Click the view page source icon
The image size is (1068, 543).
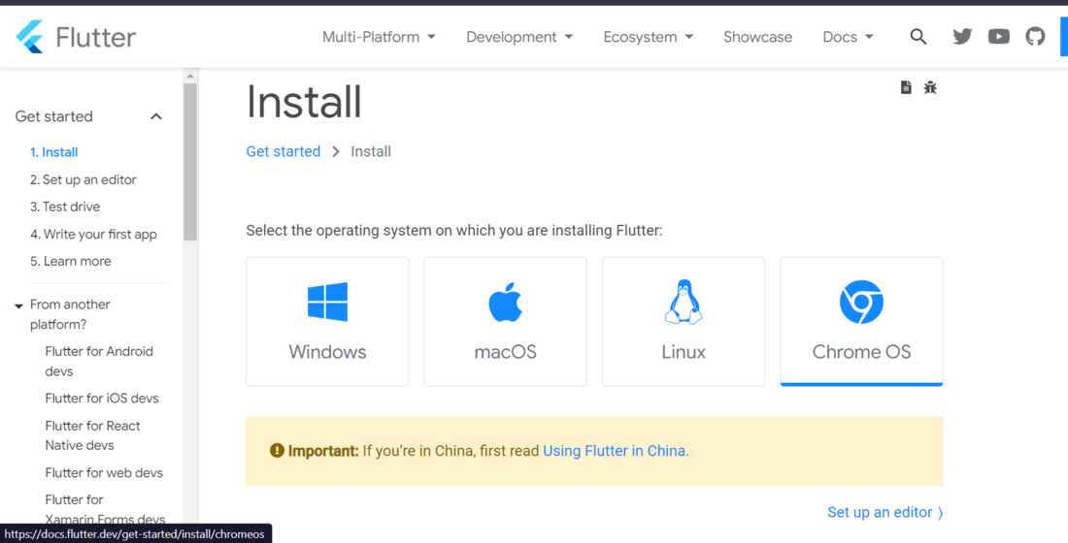click(906, 87)
